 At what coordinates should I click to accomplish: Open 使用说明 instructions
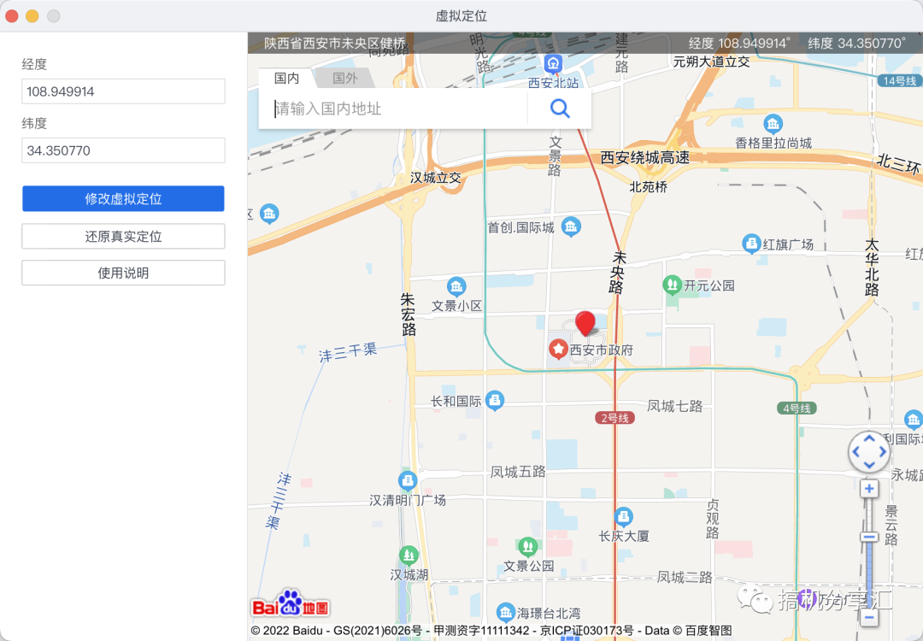[x=123, y=273]
